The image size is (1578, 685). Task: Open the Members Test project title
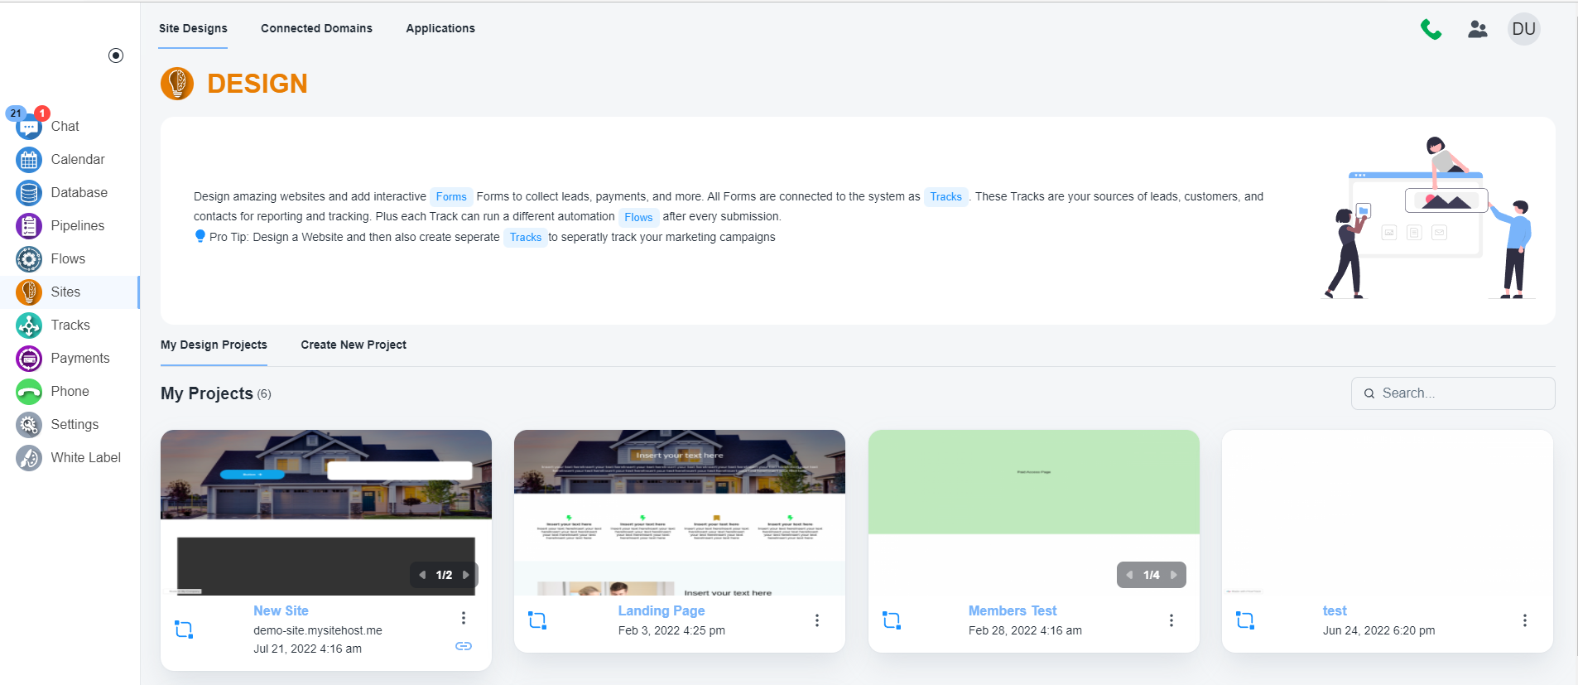pos(1013,610)
